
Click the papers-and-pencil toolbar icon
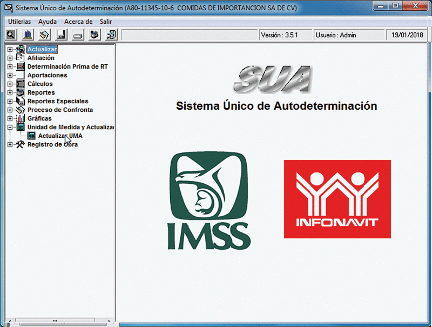(44, 35)
